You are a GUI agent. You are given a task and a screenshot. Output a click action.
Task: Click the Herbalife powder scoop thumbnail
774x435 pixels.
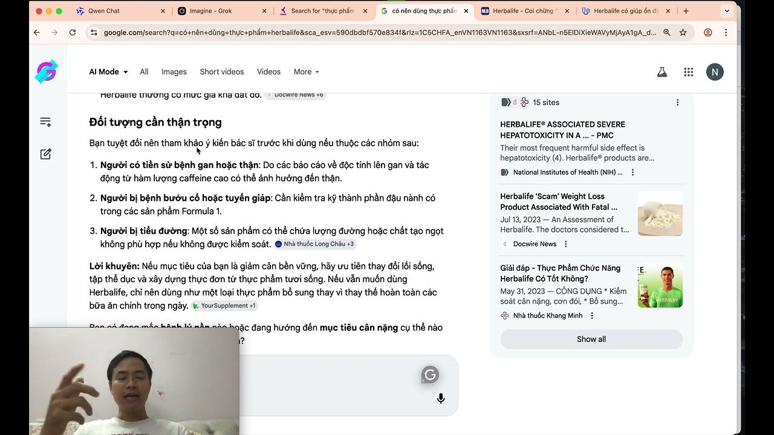click(x=660, y=213)
